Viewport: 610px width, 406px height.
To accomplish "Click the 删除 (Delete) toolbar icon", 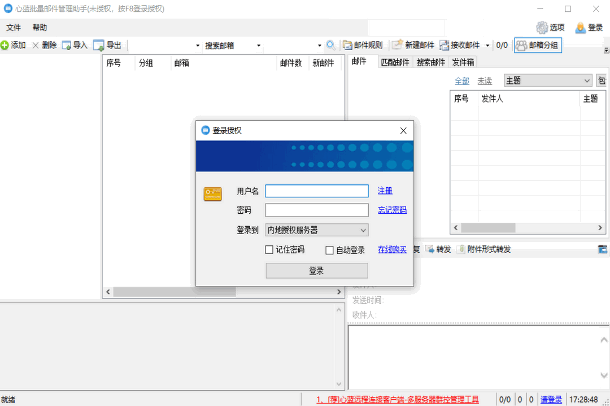I will click(37, 45).
